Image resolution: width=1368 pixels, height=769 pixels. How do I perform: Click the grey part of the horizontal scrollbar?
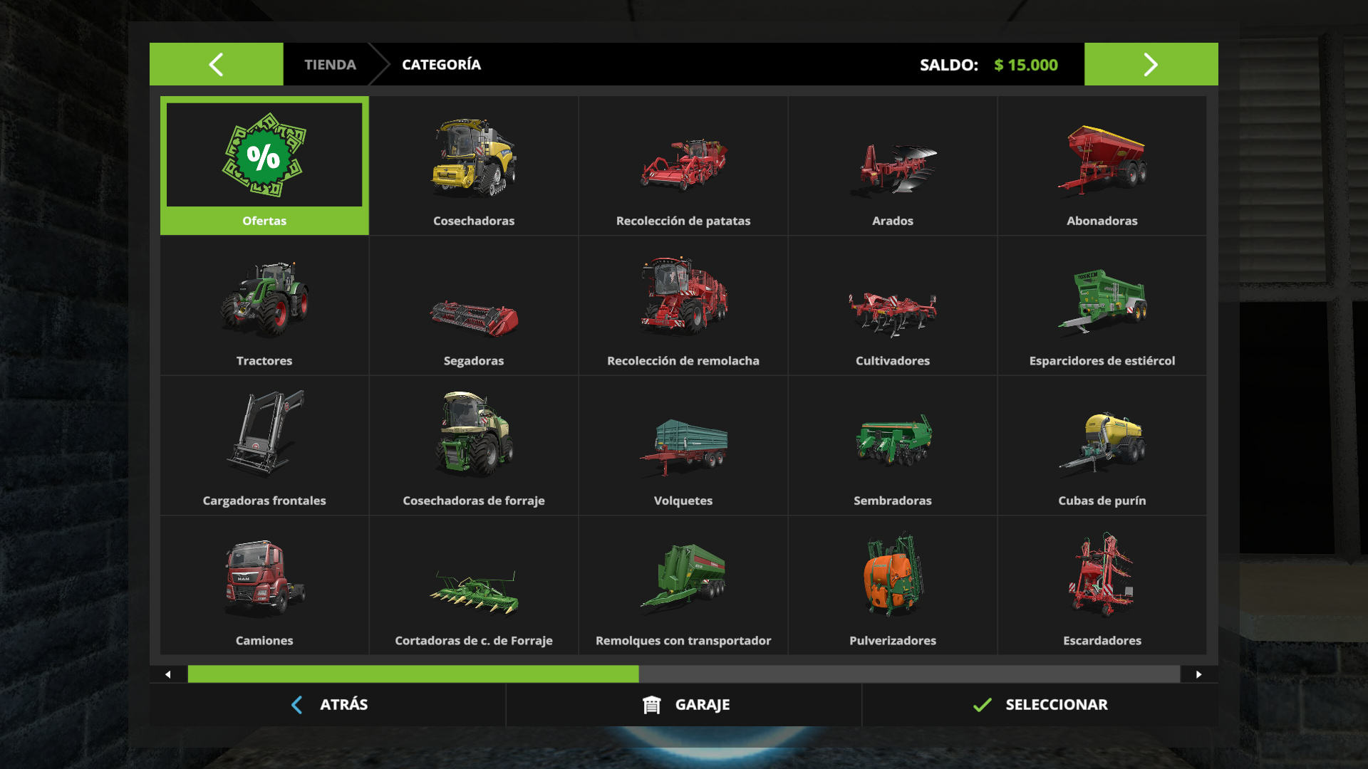click(x=909, y=674)
